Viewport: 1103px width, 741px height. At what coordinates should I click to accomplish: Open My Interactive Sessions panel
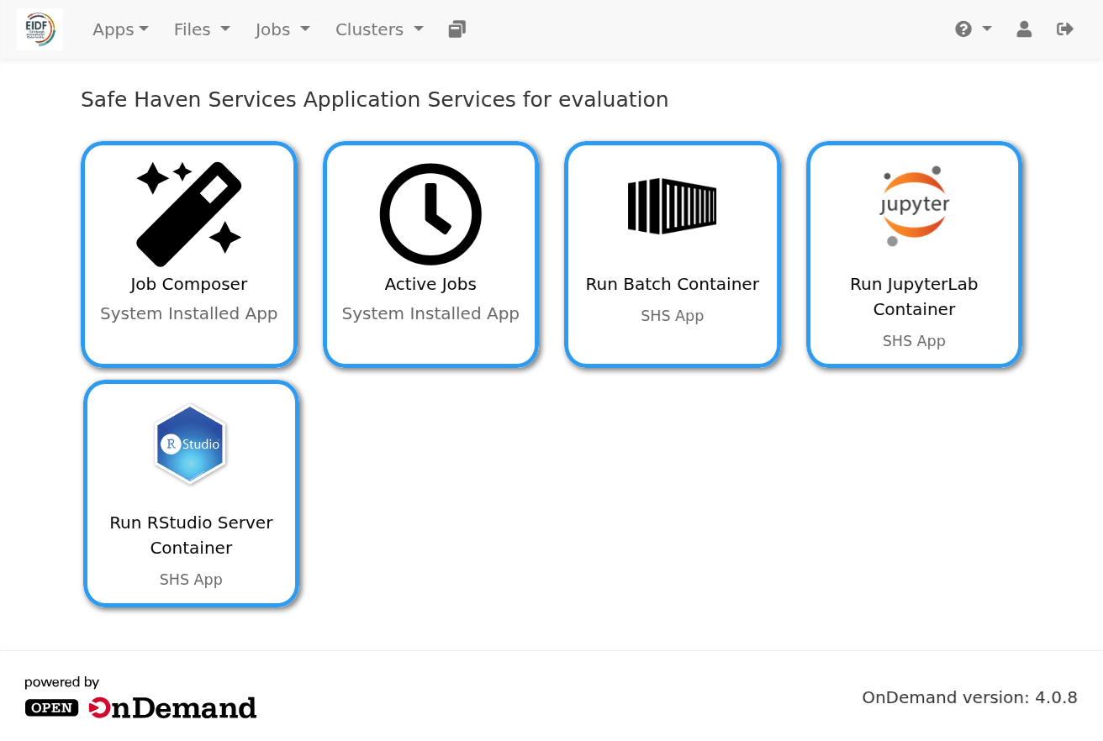(x=457, y=29)
